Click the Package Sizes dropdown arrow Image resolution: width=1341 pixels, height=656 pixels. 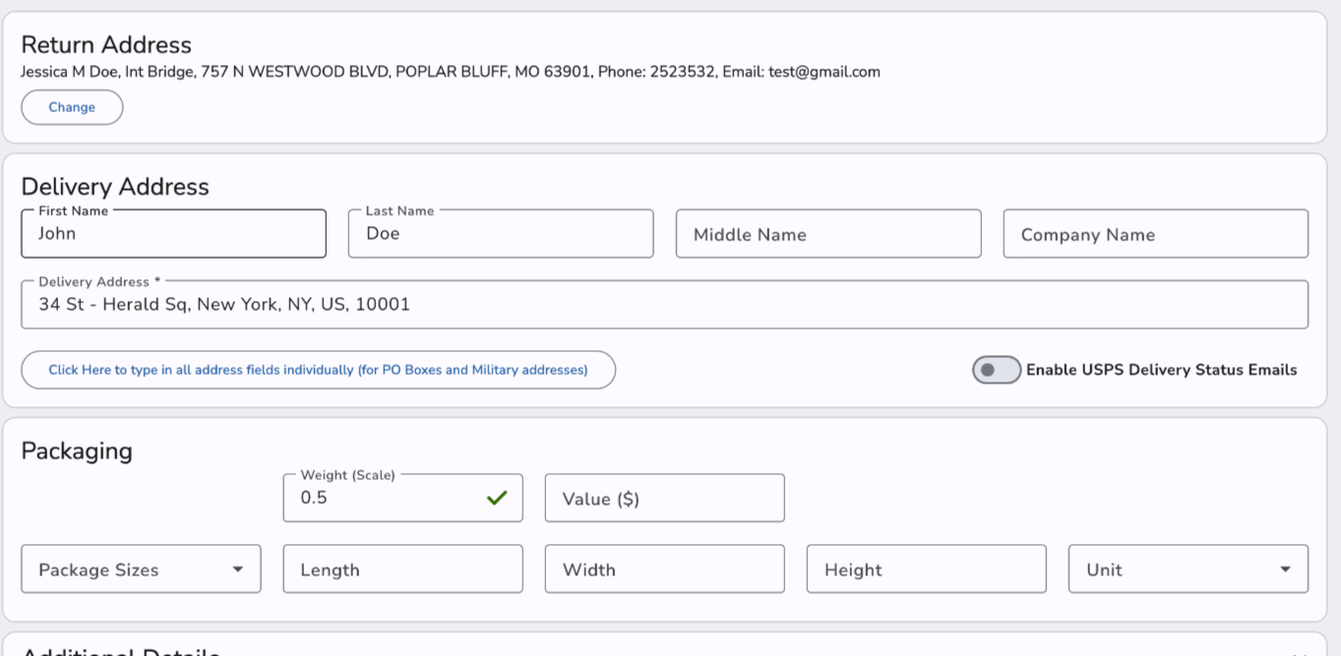238,569
